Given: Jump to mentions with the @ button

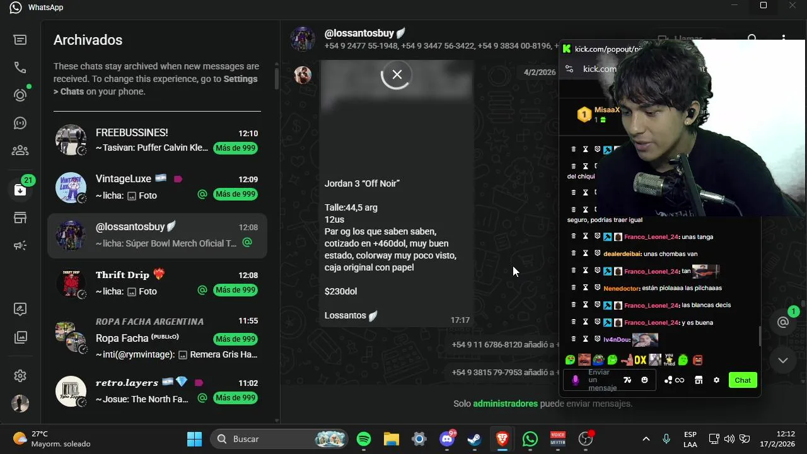Looking at the screenshot, I should (x=783, y=322).
